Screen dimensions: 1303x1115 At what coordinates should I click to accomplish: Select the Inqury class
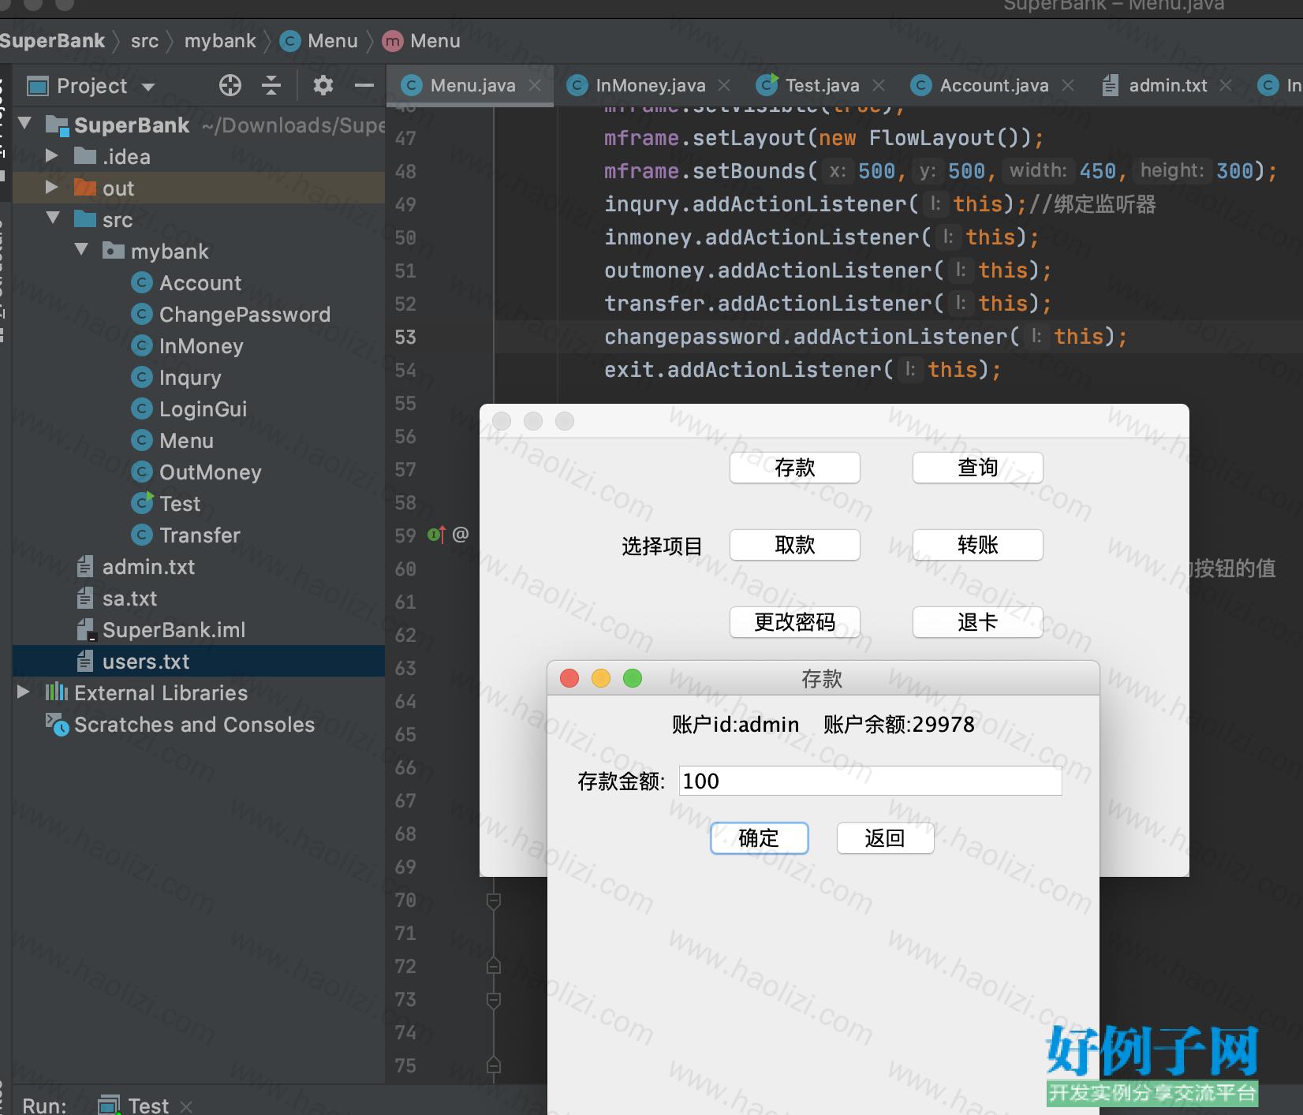coord(176,378)
